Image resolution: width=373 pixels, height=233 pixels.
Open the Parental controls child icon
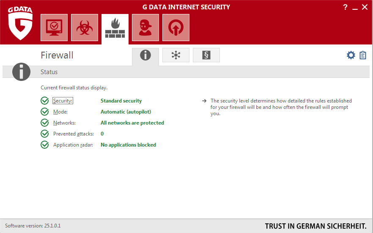pos(145,28)
